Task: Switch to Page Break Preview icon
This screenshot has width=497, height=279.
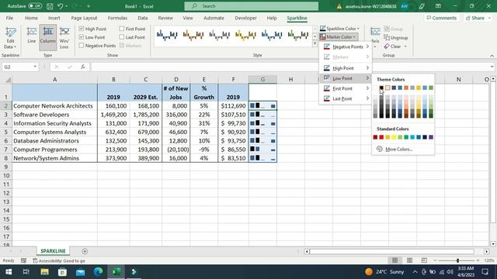Action: [424, 260]
